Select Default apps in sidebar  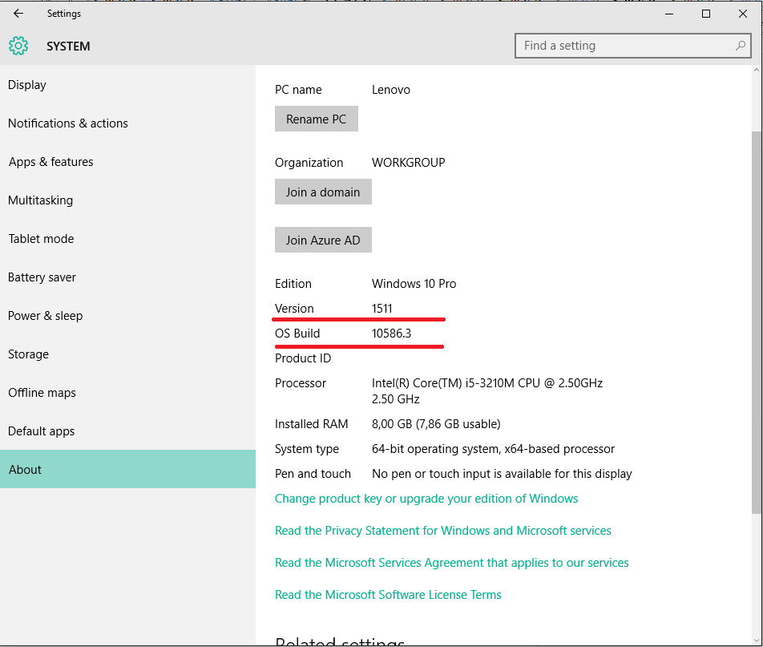[x=127, y=431]
